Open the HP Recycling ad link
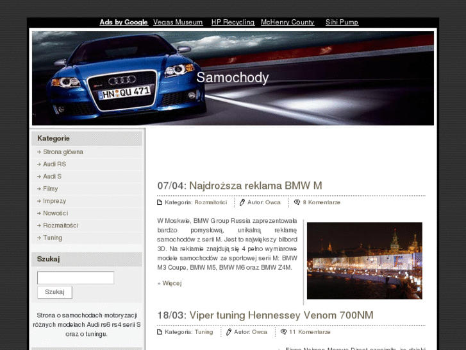The height and width of the screenshot is (350, 466). click(233, 22)
